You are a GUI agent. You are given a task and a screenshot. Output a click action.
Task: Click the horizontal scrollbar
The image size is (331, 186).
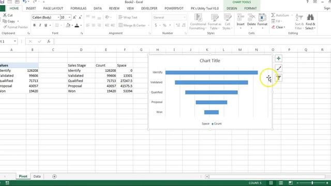[x=267, y=177]
